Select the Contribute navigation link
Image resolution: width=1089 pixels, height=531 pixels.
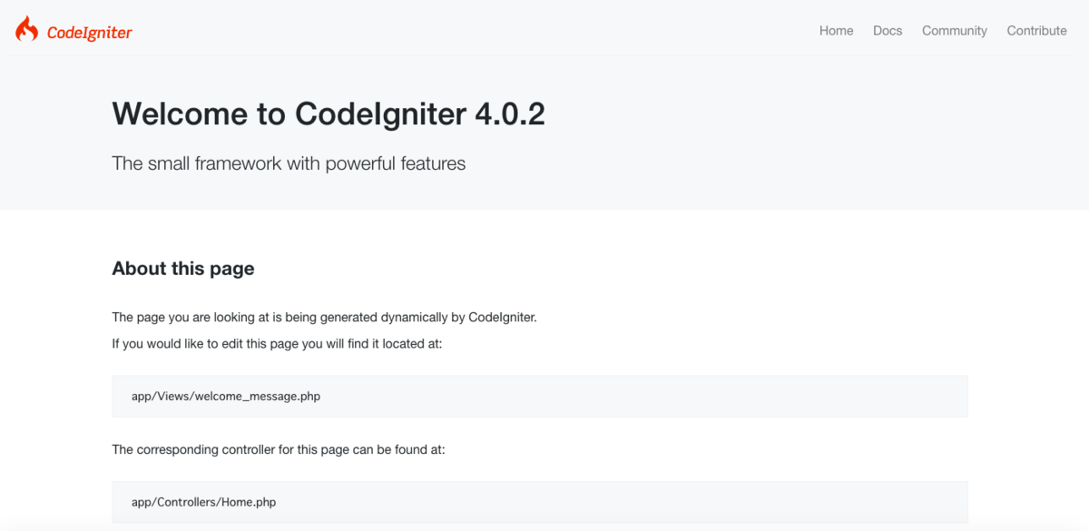(1036, 31)
